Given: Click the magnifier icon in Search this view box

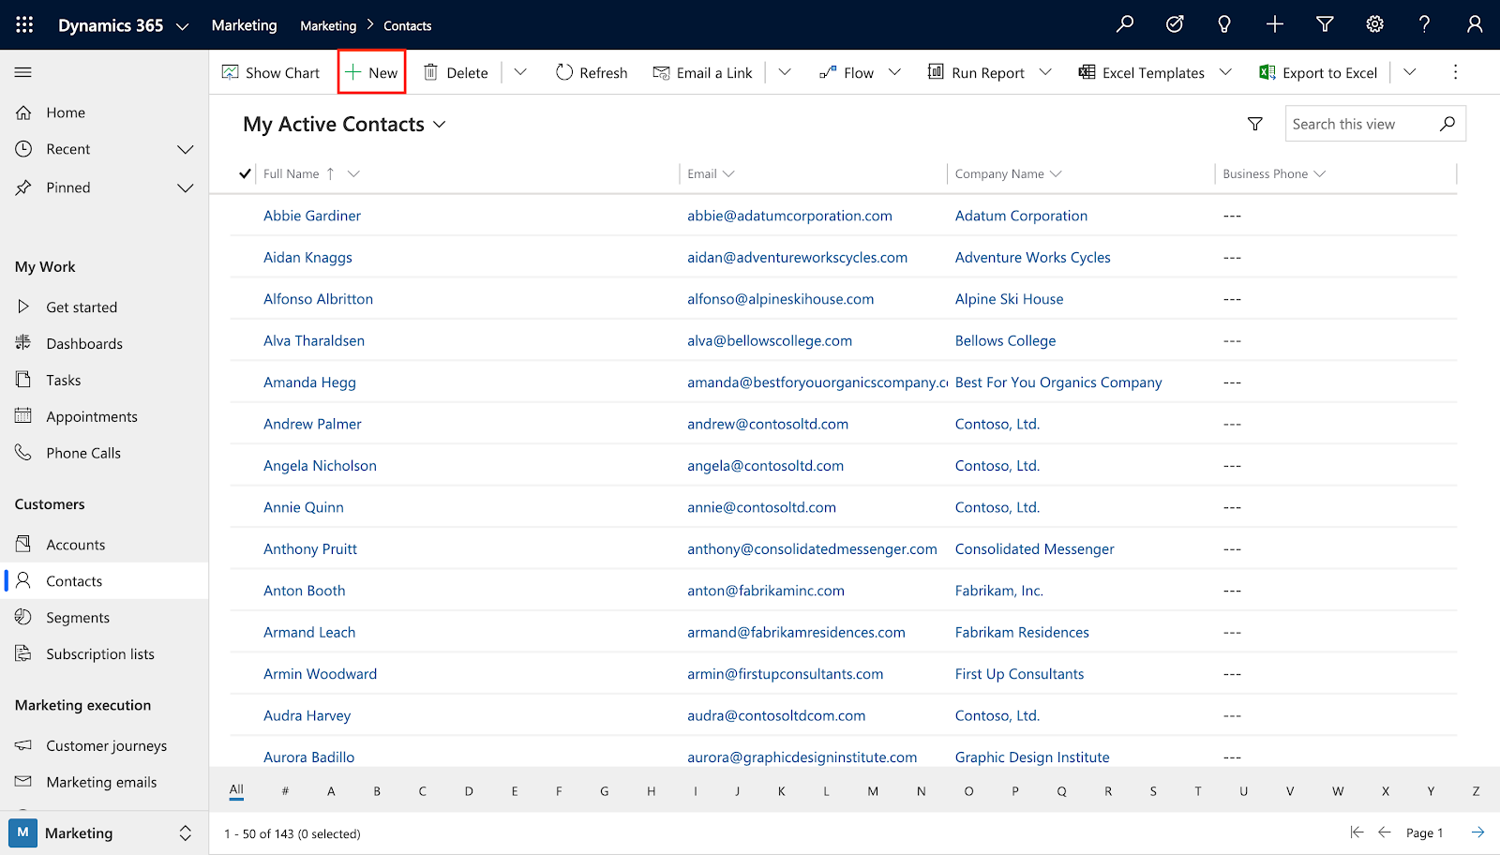Looking at the screenshot, I should (1447, 124).
